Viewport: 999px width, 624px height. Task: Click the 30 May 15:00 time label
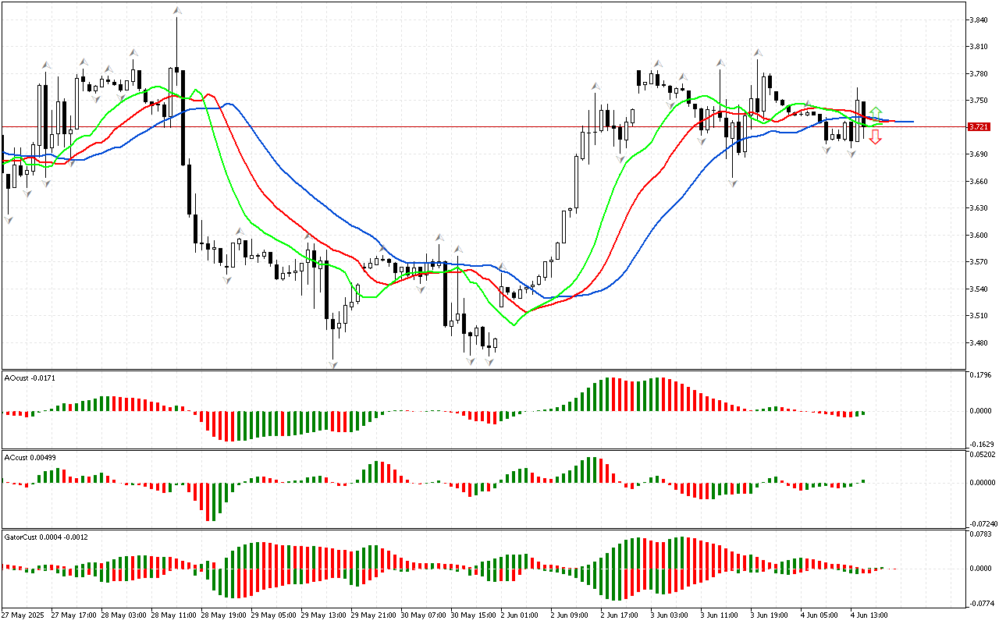click(471, 615)
